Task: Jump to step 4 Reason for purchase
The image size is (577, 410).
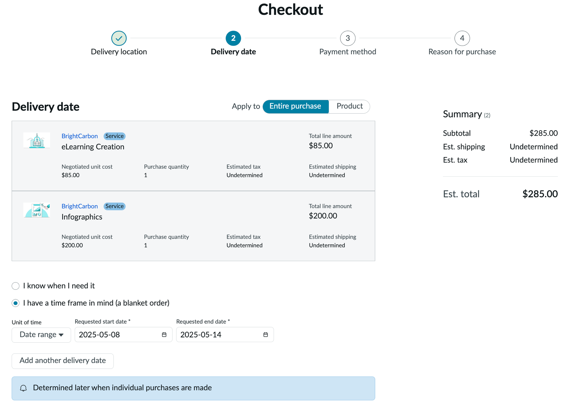Action: tap(462, 38)
